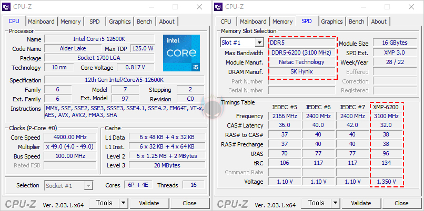
Task: Open Memory tab in right CPU-Z window
Action: [282, 22]
